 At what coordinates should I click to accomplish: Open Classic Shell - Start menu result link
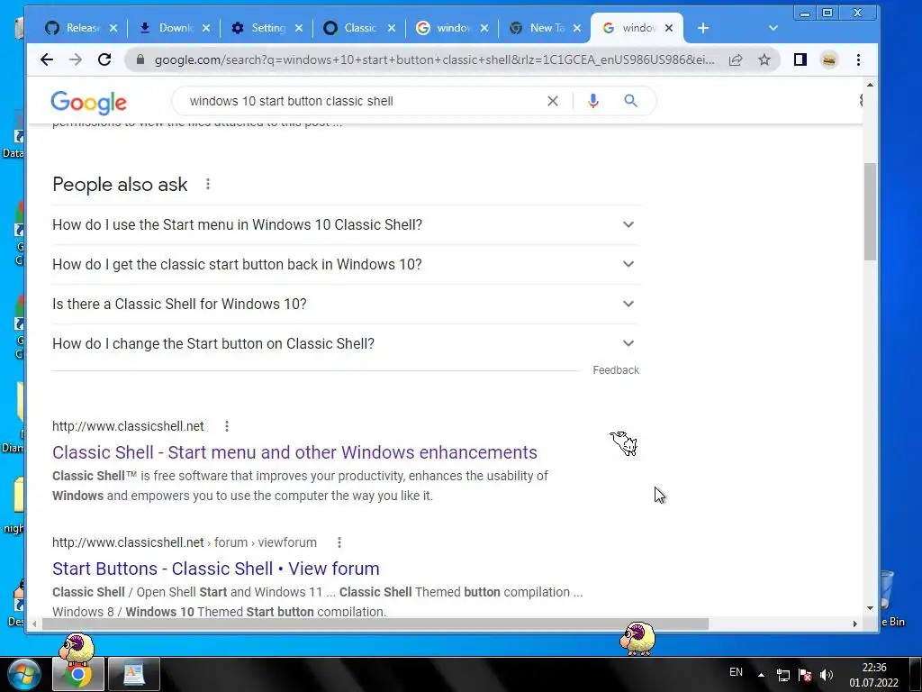[294, 452]
